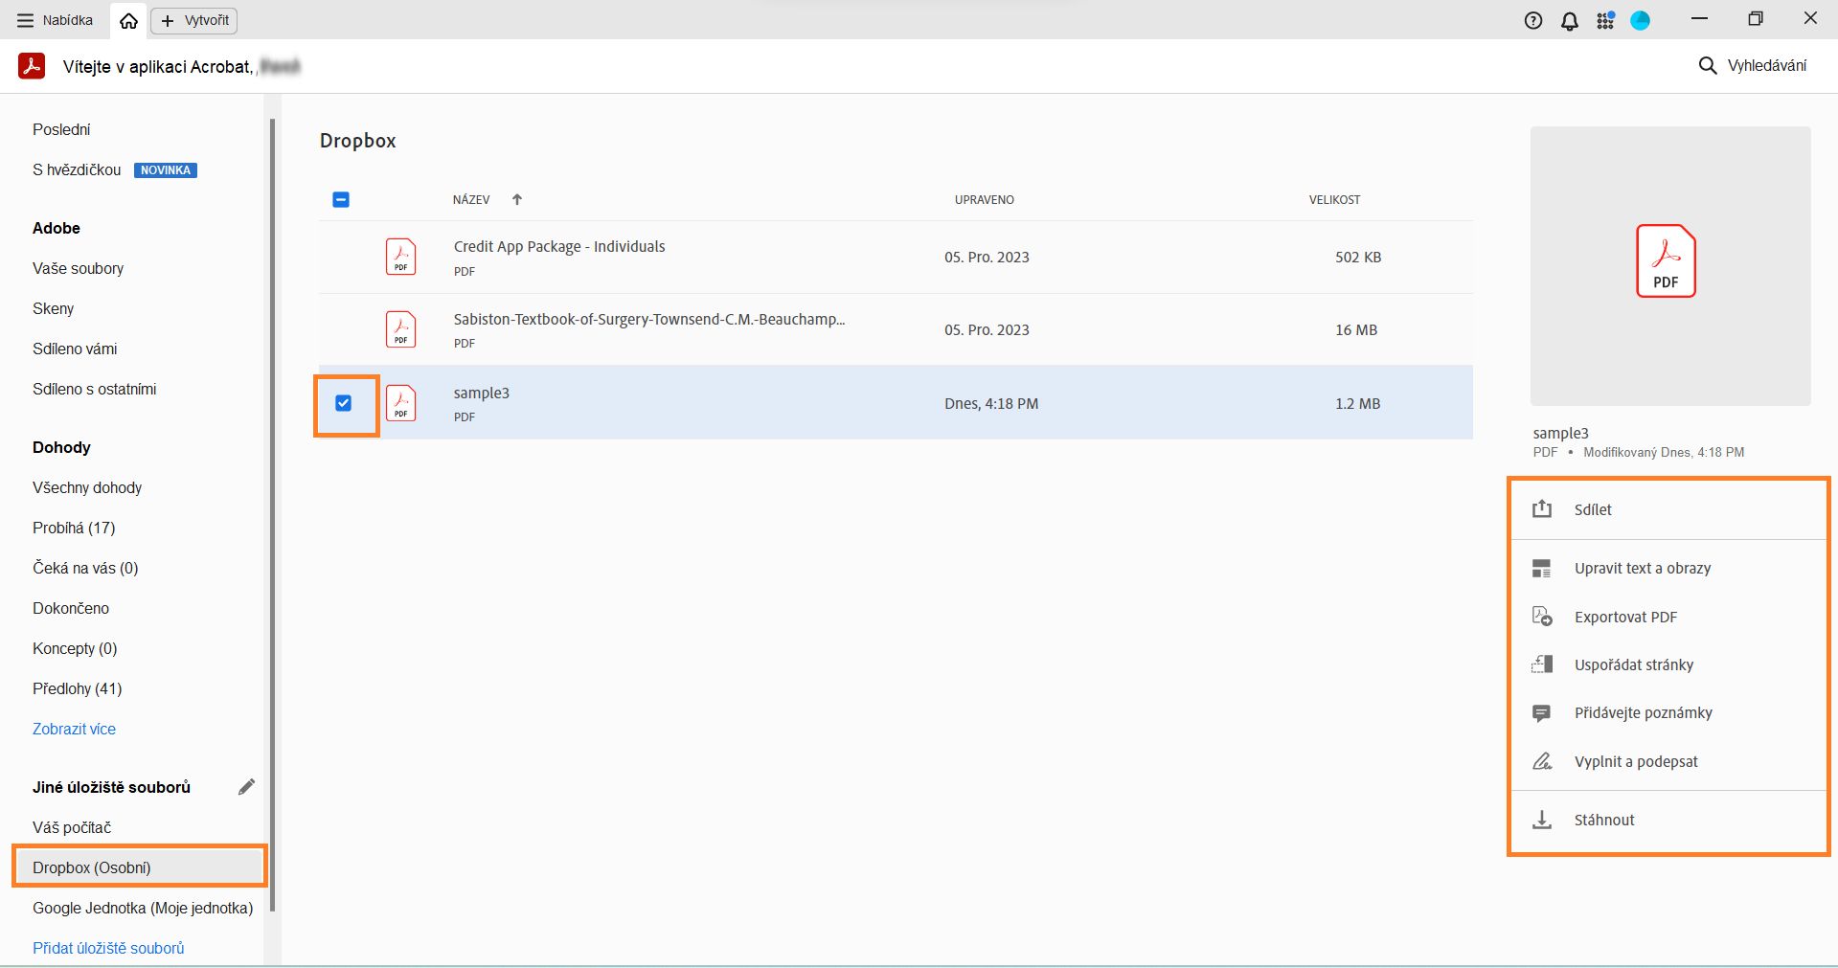The height and width of the screenshot is (968, 1838).
Task: Click the Credit App 502 KB size
Action: click(x=1358, y=257)
